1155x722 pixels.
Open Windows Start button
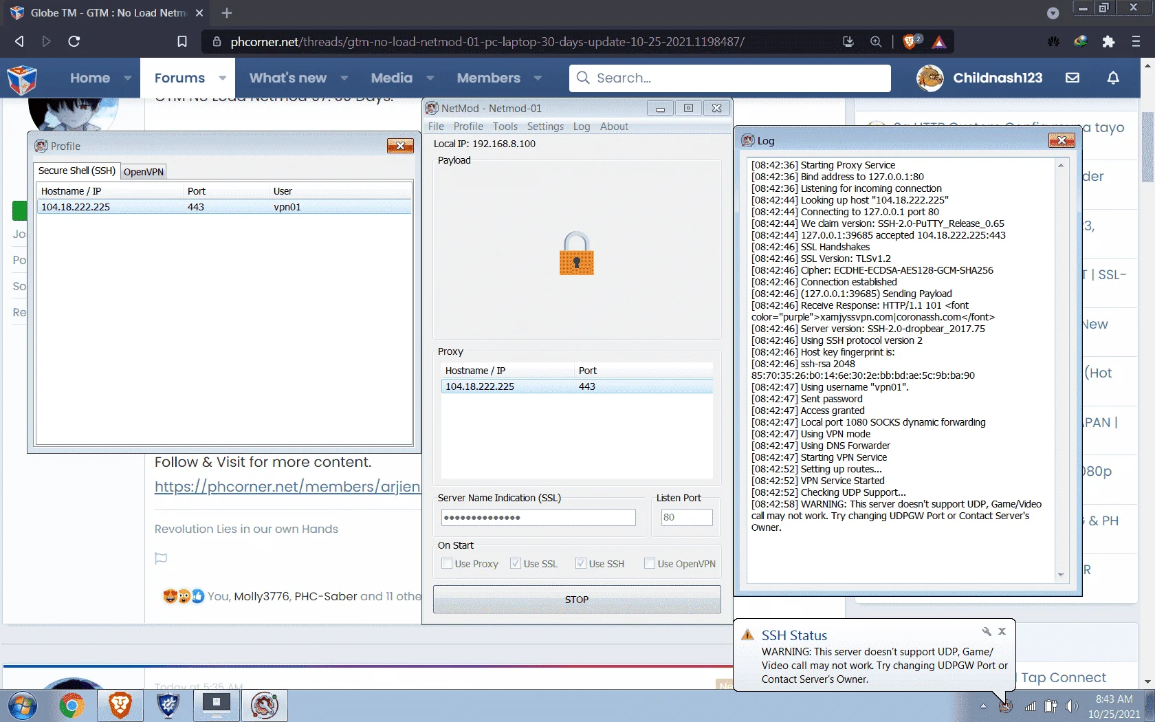[22, 705]
